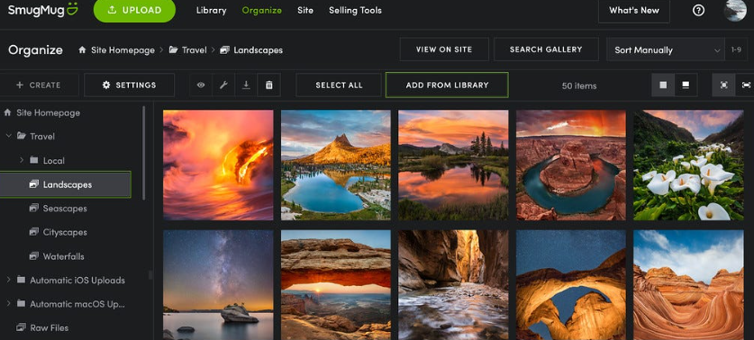Select the Milky Way lake photo
This screenshot has width=754, height=340.
218,285
